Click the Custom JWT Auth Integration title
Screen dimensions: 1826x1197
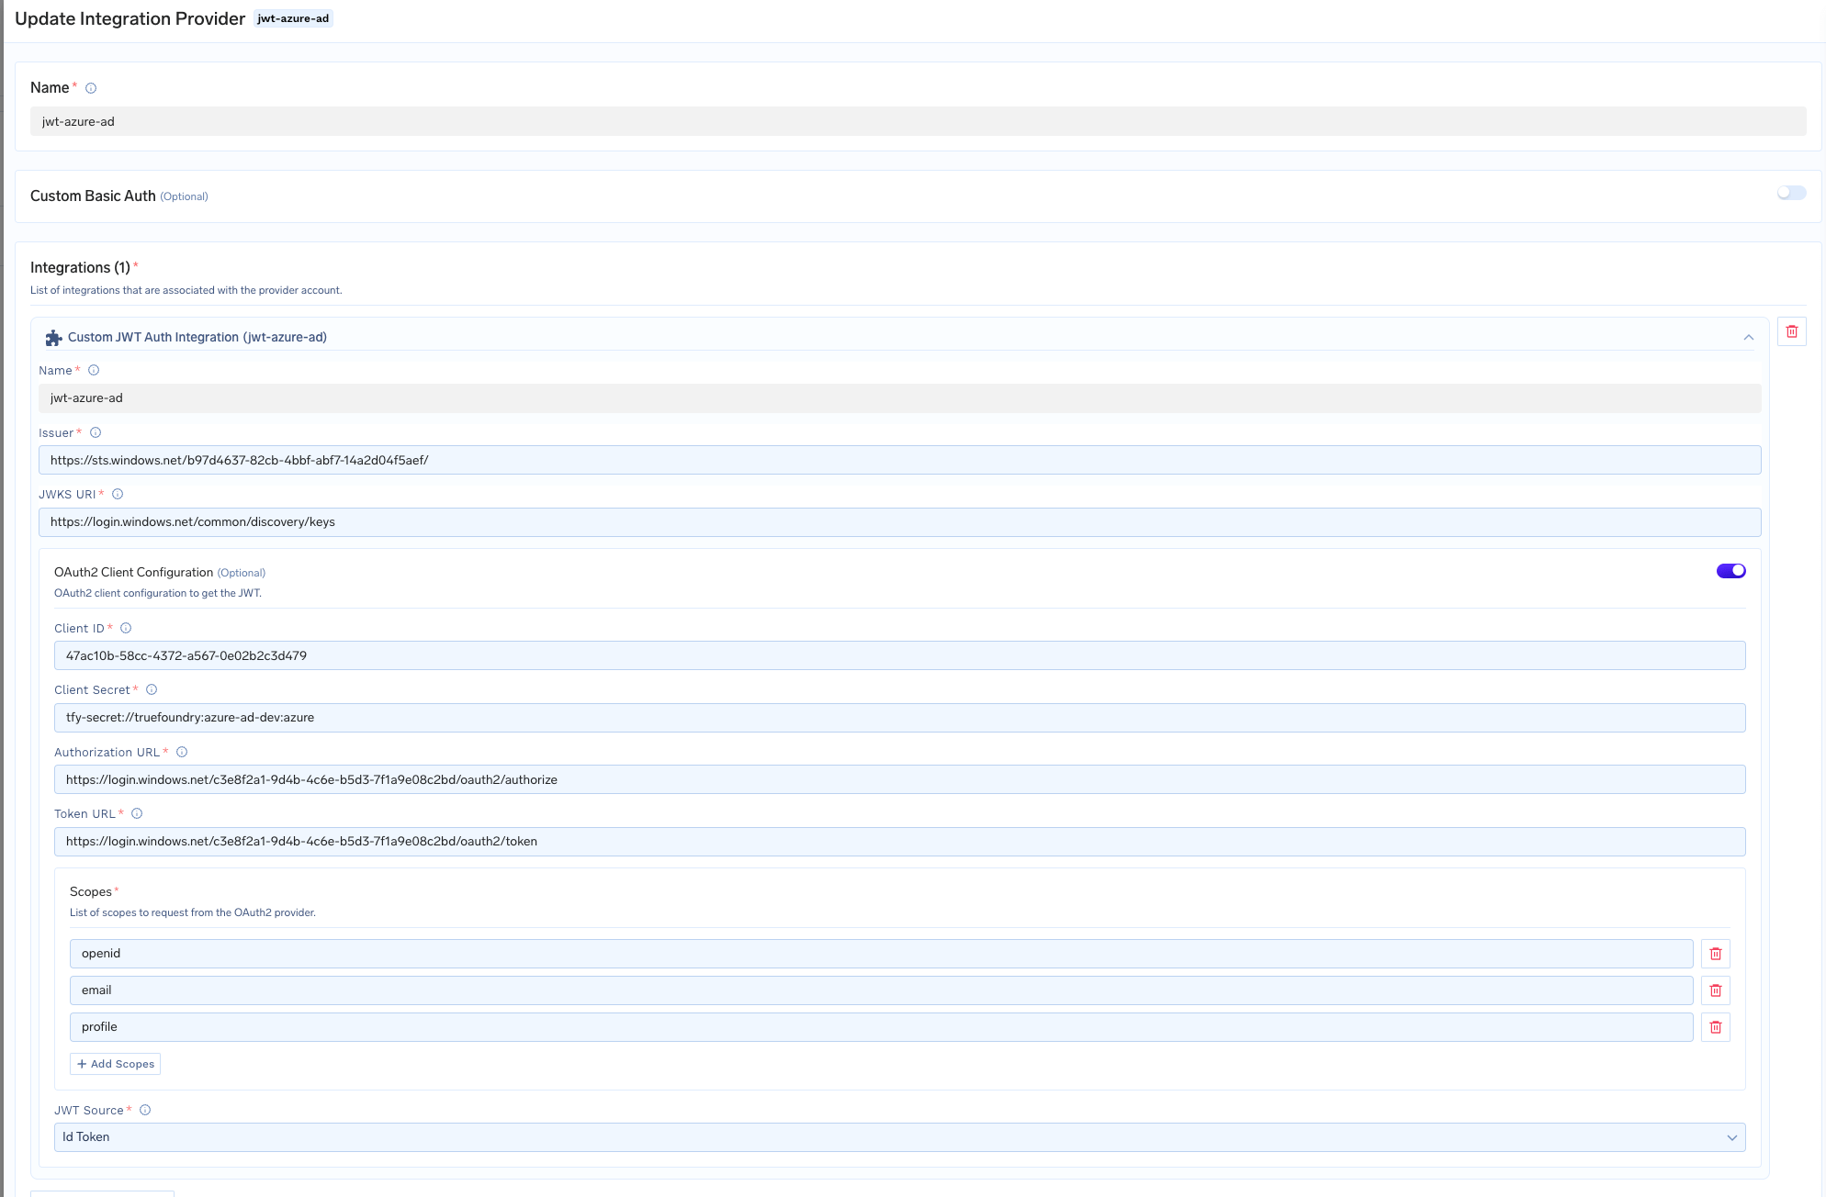197,338
